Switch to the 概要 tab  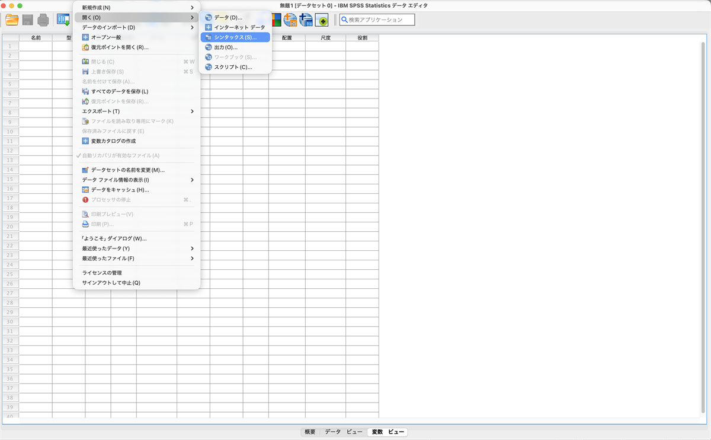coord(310,432)
